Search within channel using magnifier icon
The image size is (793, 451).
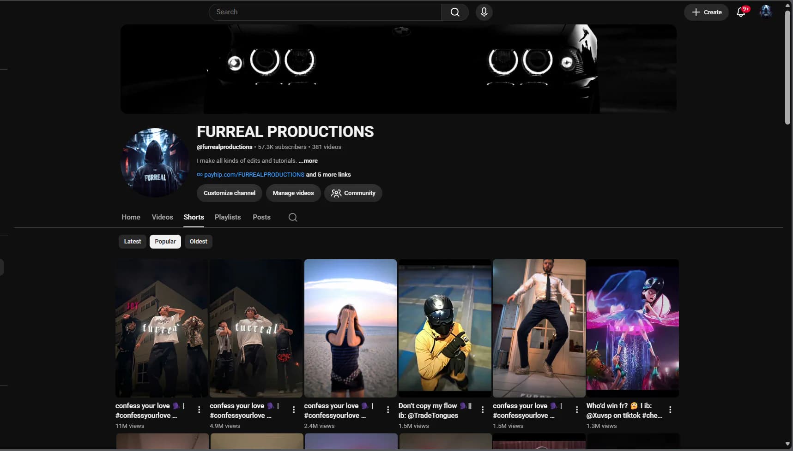pyautogui.click(x=293, y=217)
